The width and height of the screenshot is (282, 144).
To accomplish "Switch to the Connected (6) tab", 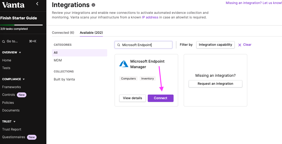I will pos(63,33).
